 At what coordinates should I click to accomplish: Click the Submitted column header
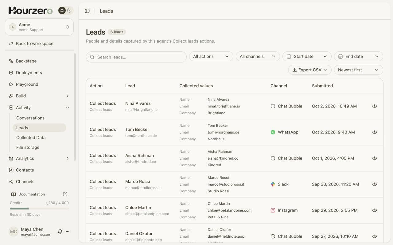pos(322,86)
